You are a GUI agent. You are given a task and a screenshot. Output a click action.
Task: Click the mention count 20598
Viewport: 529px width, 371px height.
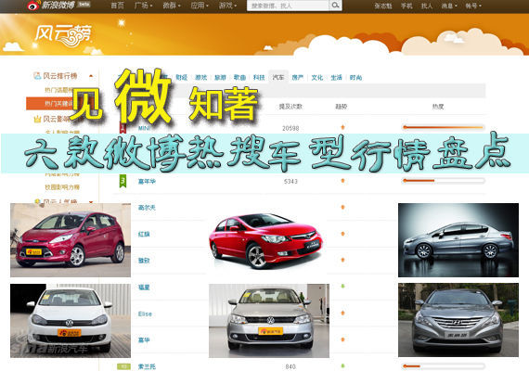point(290,128)
